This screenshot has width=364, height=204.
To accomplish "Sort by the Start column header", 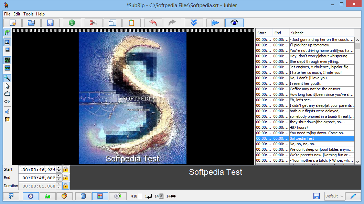I will 264,33.
